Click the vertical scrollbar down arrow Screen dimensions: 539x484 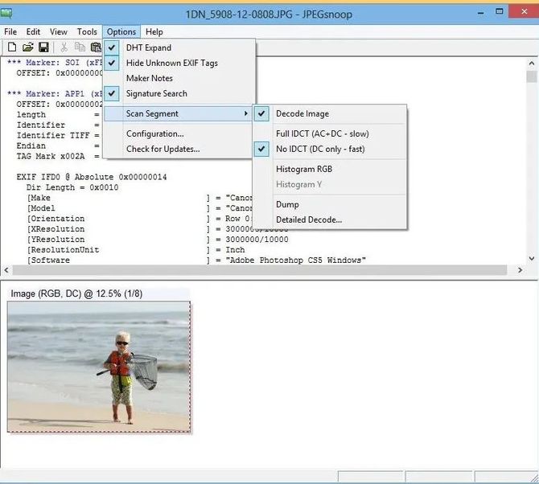pyautogui.click(x=532, y=259)
